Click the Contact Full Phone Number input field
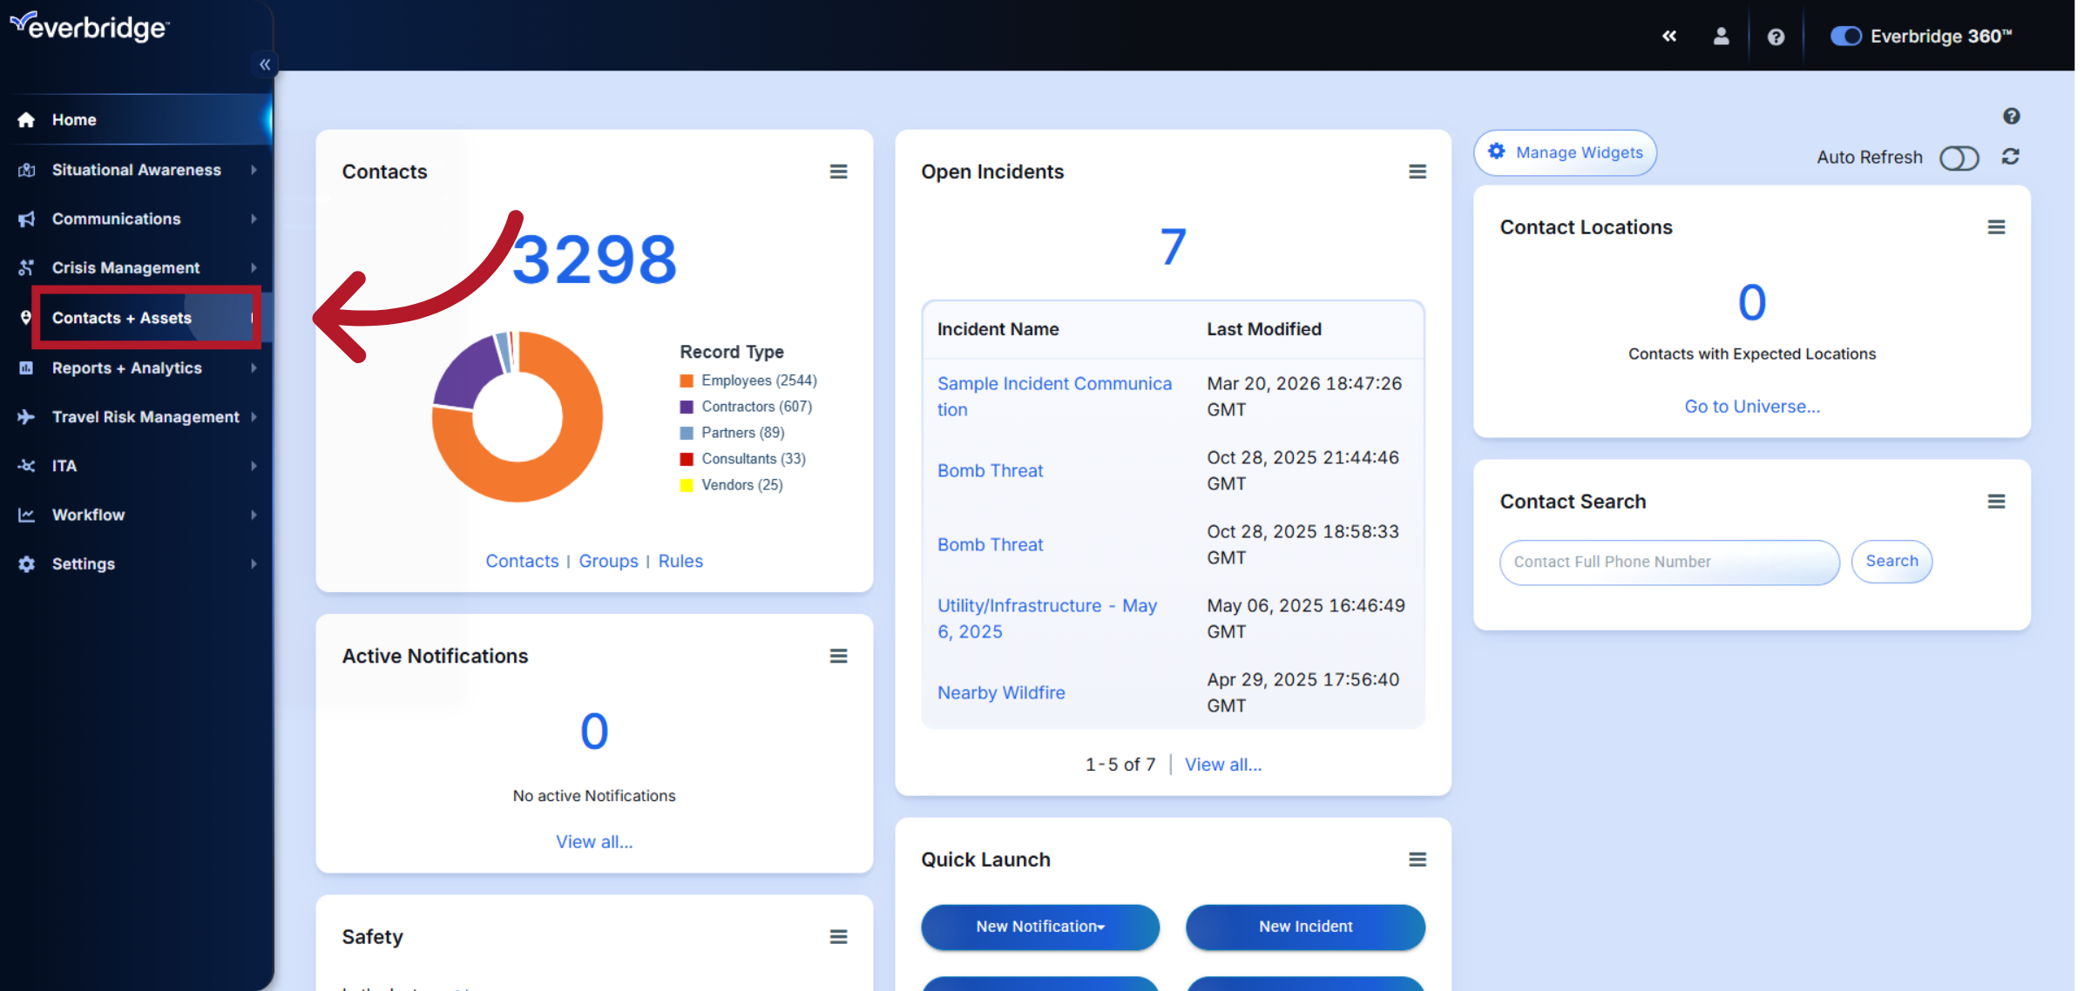 click(x=1668, y=562)
